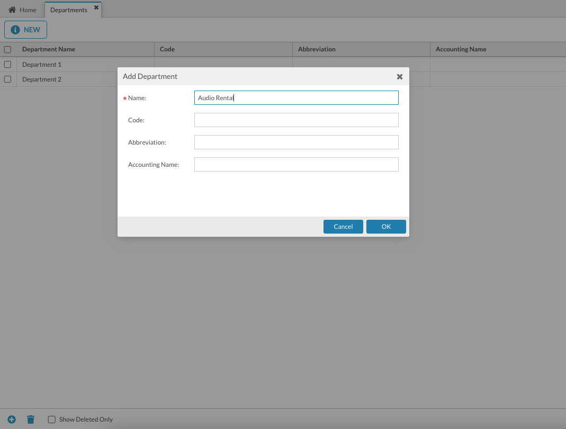The image size is (566, 429).
Task: Close the Departments tab with its X icon
Action: point(95,7)
